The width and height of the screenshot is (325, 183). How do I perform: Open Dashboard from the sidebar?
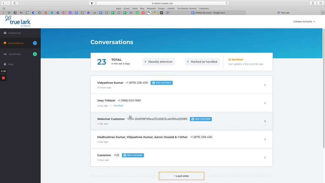click(x=14, y=33)
